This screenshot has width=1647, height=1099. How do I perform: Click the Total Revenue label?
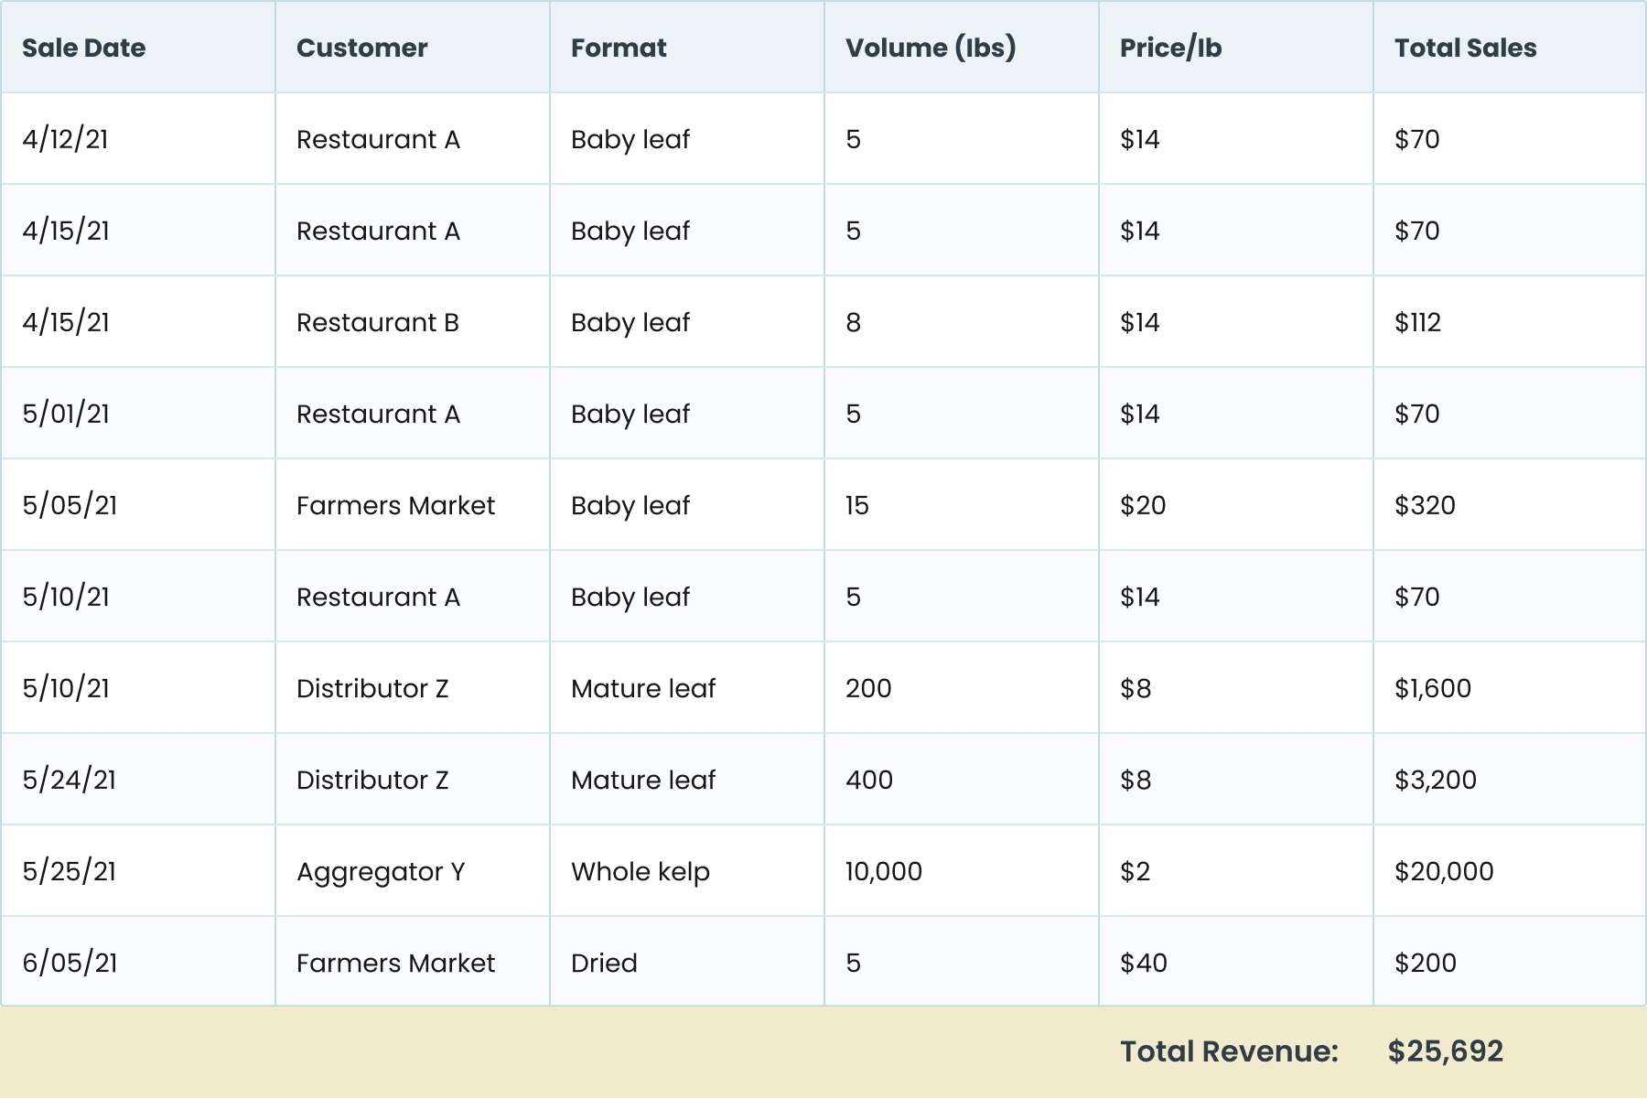[1229, 1051]
